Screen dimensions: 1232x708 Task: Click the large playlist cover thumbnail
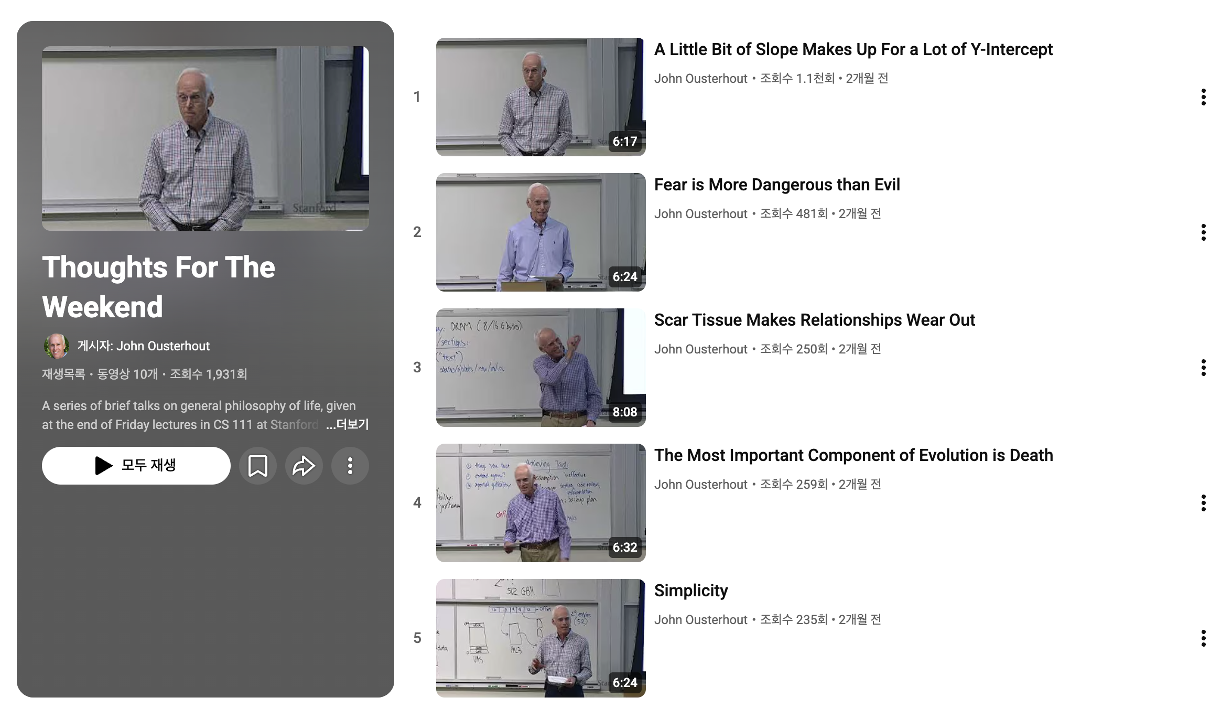pyautogui.click(x=205, y=138)
